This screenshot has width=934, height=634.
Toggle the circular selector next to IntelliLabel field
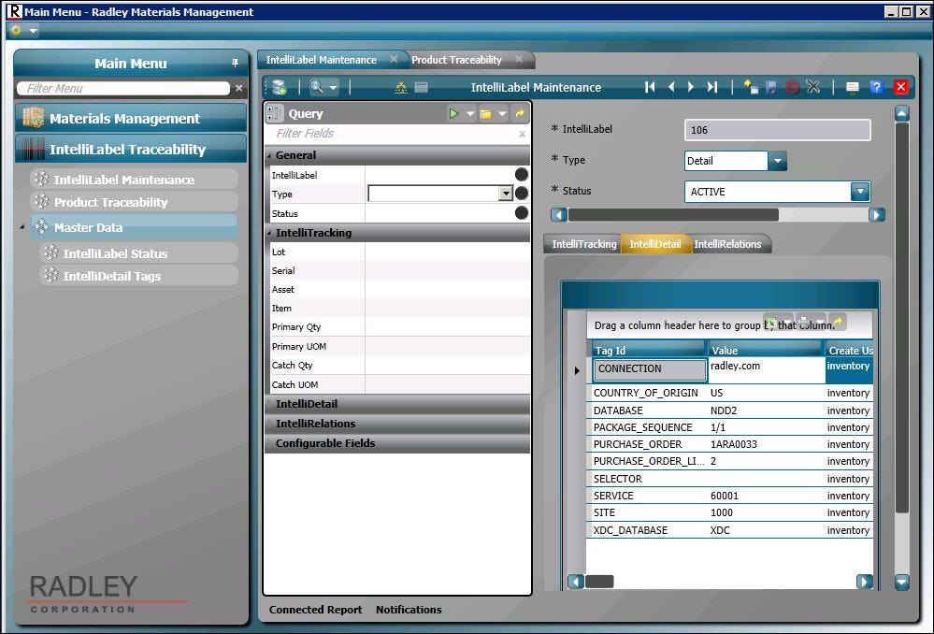pyautogui.click(x=521, y=174)
